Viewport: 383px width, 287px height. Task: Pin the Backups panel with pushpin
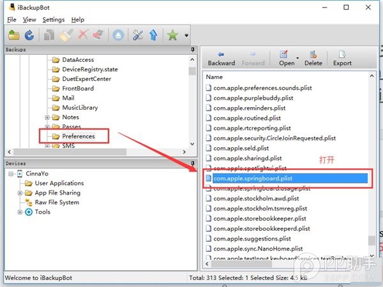192,49
